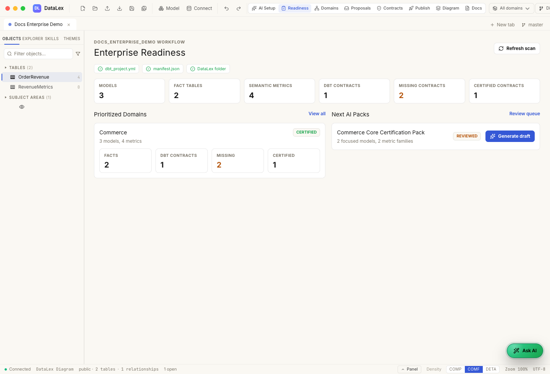Select the Readiness workflow step

[295, 8]
